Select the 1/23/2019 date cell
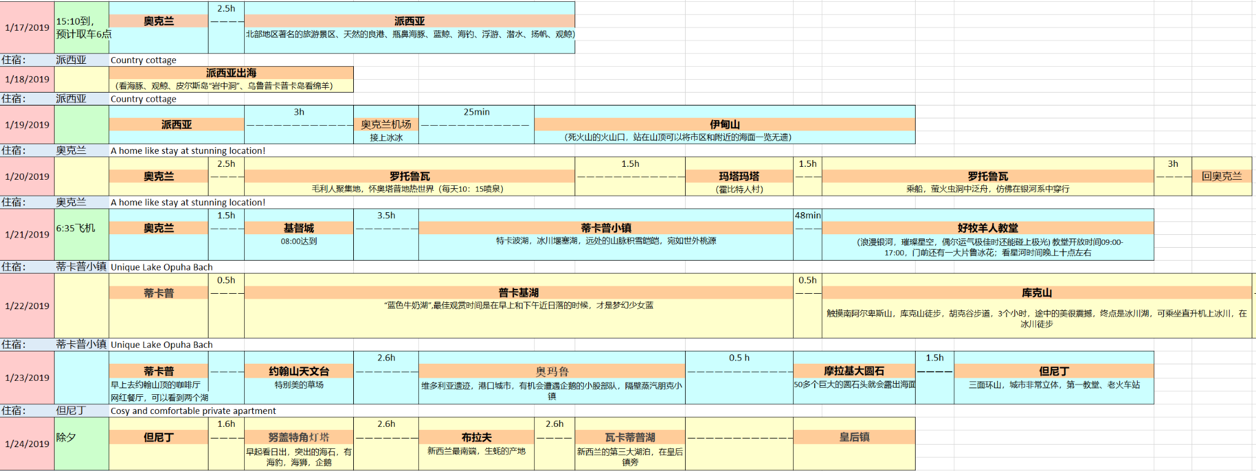The width and height of the screenshot is (1256, 471). 27,378
